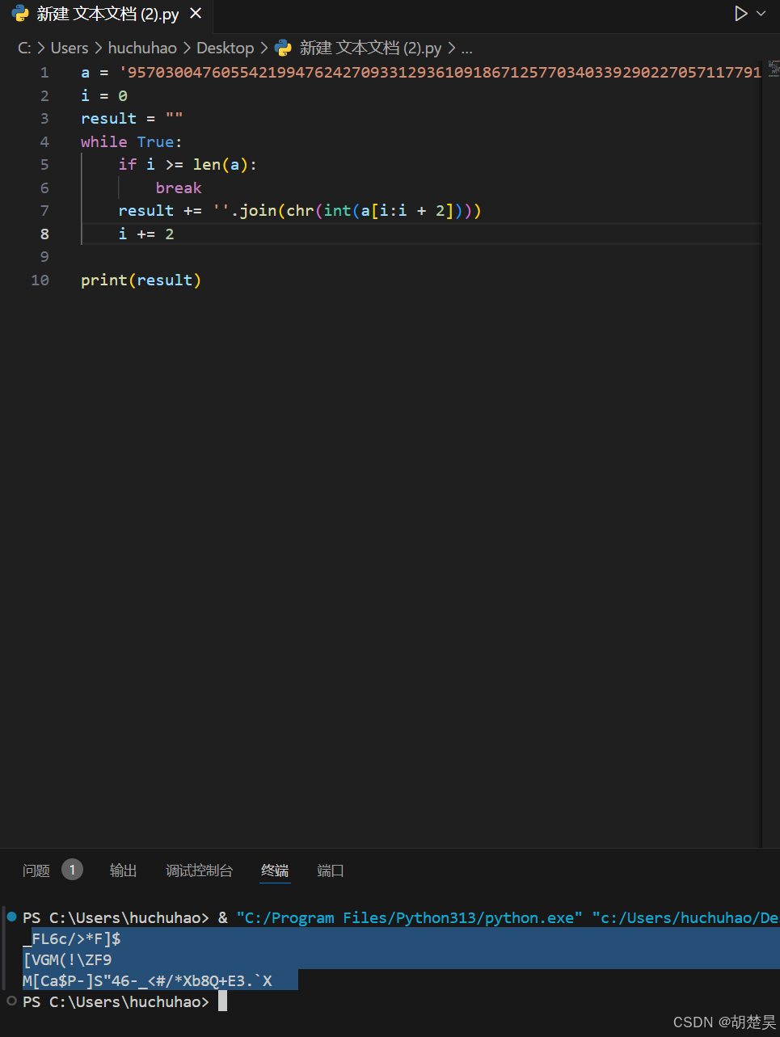
Task: Click line number 10 in gutter
Action: (40, 280)
